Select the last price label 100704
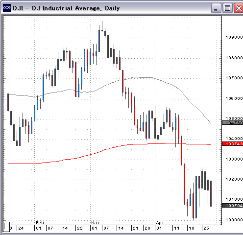Screen dimensions: 243x235 (233, 206)
